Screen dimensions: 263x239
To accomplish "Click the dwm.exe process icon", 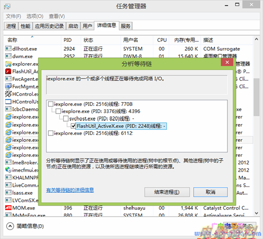I will 8,56.
